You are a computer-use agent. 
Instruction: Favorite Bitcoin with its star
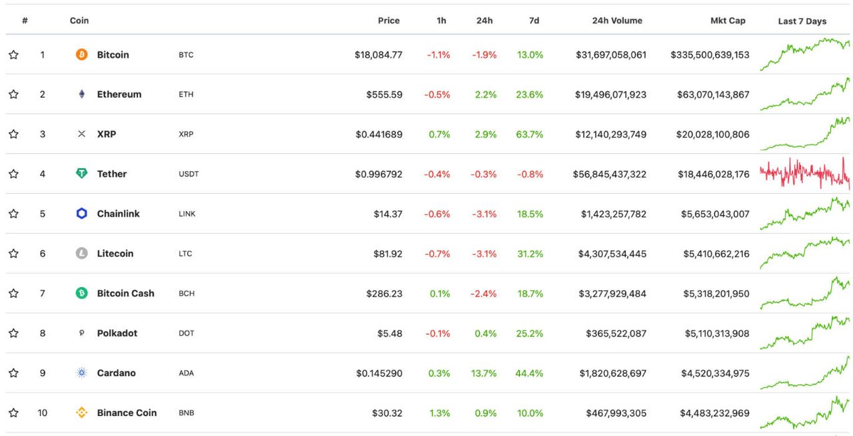(13, 55)
